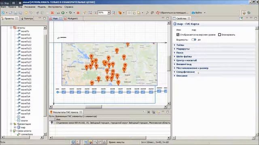The height and width of the screenshot is (145, 259).
Task: Click the remove all results icon in GIS panel
Action: pos(154,112)
